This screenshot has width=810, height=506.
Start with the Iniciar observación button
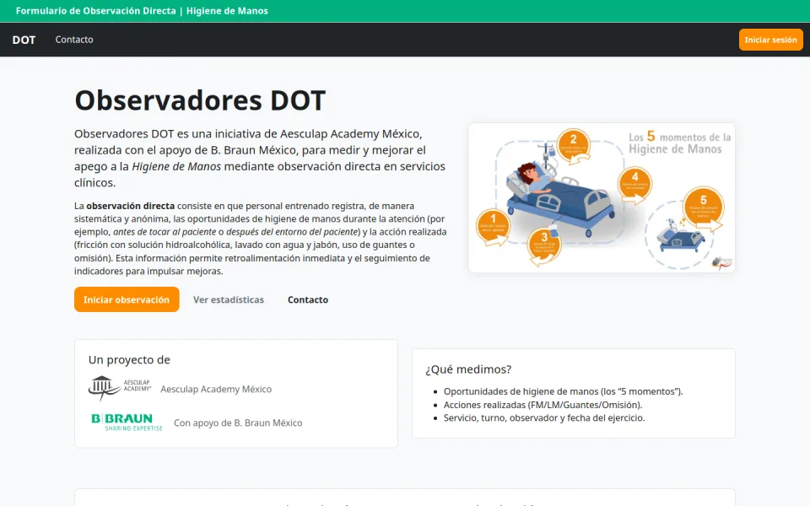(x=127, y=299)
